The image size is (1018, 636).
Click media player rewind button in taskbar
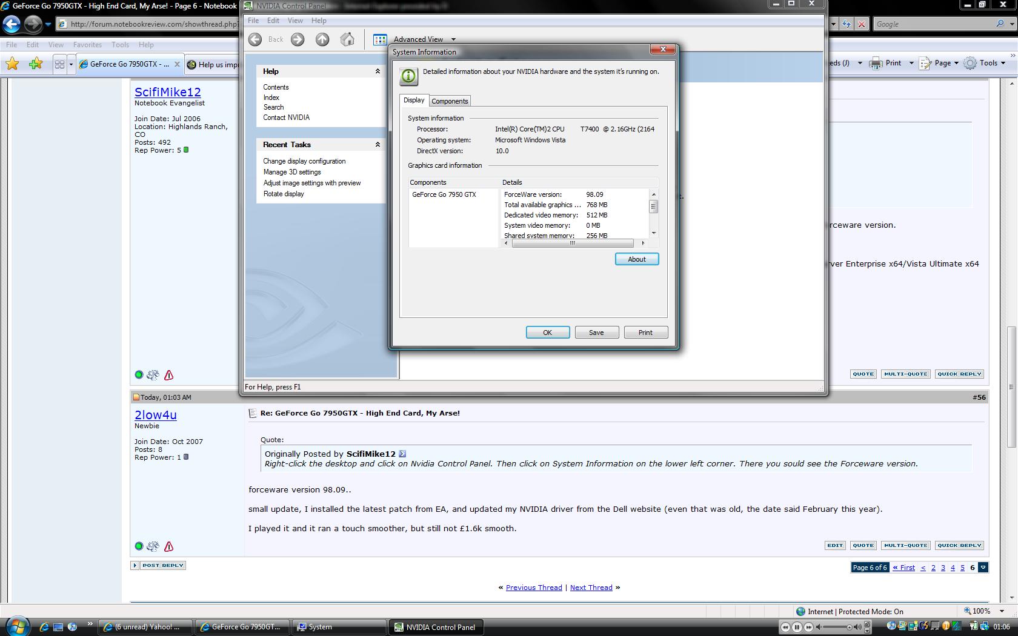(785, 627)
